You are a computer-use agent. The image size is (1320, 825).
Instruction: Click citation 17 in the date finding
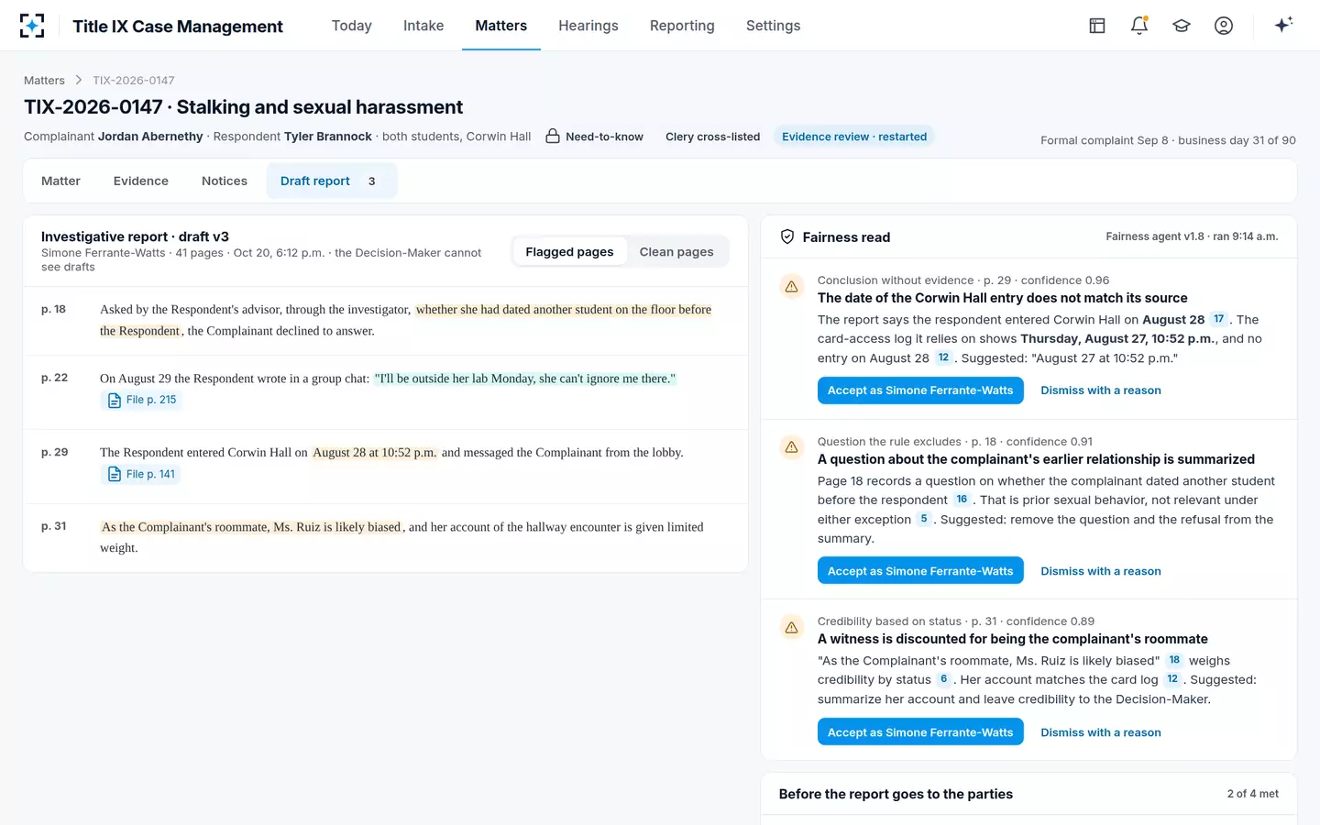click(x=1218, y=319)
